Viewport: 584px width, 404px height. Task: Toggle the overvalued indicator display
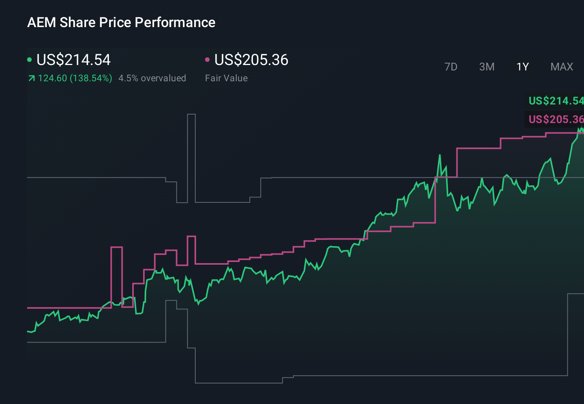(x=152, y=78)
